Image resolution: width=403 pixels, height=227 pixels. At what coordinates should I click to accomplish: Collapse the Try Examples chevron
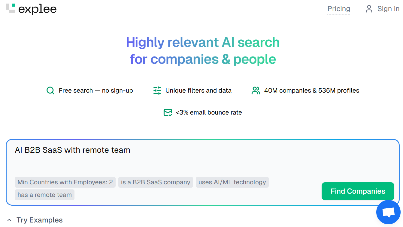[x=10, y=220]
